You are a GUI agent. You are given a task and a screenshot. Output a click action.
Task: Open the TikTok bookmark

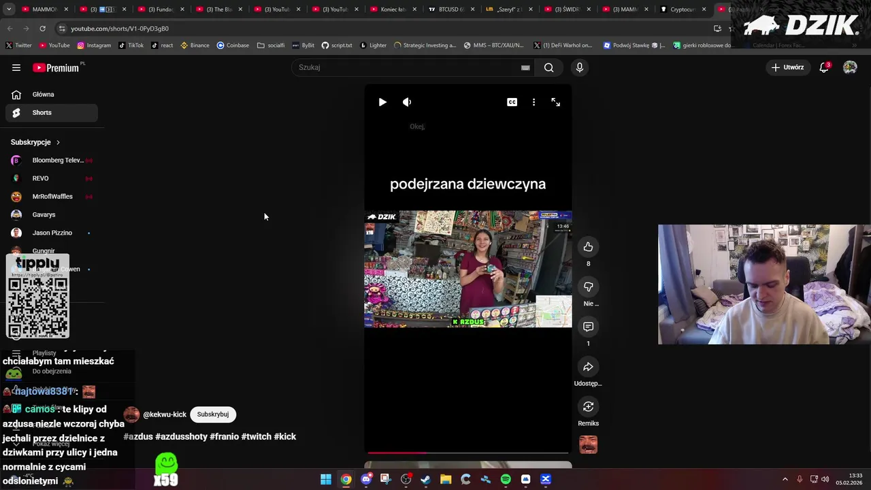point(131,46)
